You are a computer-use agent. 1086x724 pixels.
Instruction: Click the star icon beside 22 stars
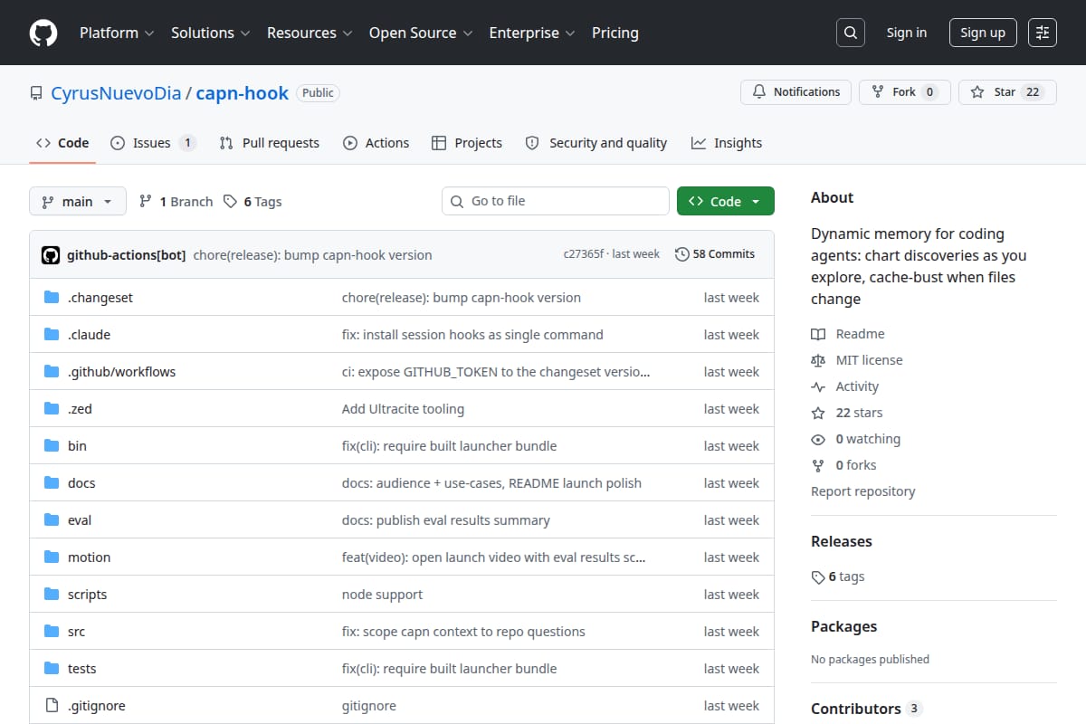coord(818,413)
